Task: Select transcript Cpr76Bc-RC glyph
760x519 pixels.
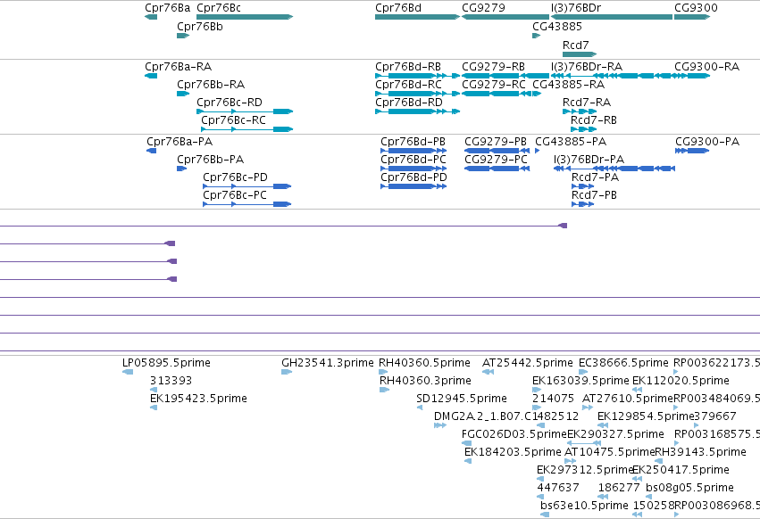Action: (247, 129)
